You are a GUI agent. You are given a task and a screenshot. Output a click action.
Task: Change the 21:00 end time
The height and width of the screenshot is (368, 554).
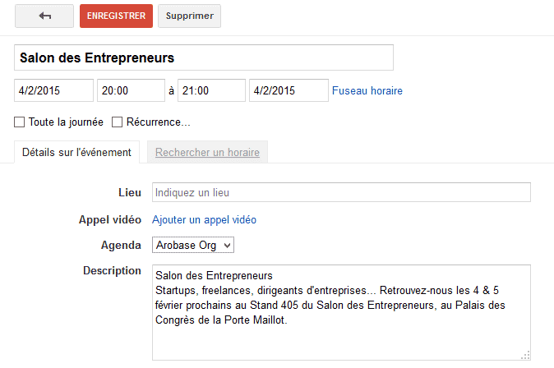coord(211,90)
